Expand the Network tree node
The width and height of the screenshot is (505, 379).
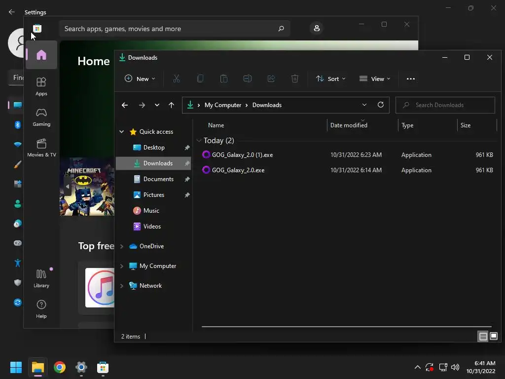click(121, 286)
